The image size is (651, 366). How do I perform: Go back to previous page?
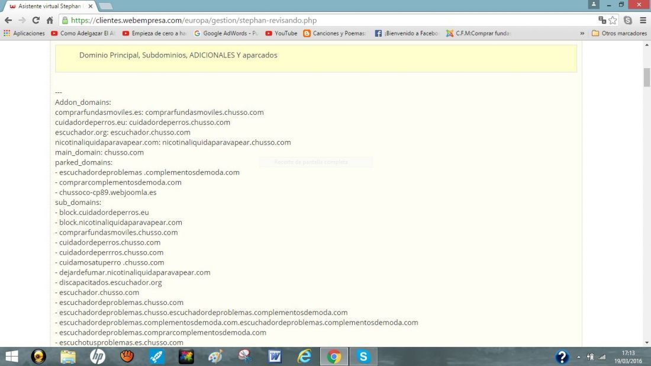[x=8, y=20]
